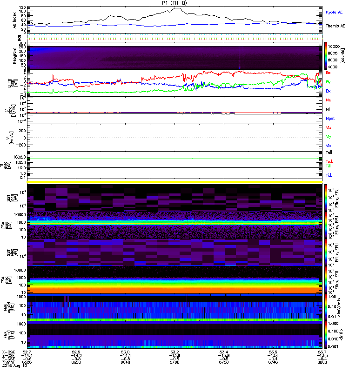Click the yellow horizontal status bar
Viewport: 349px width, 372px height.
point(176,181)
